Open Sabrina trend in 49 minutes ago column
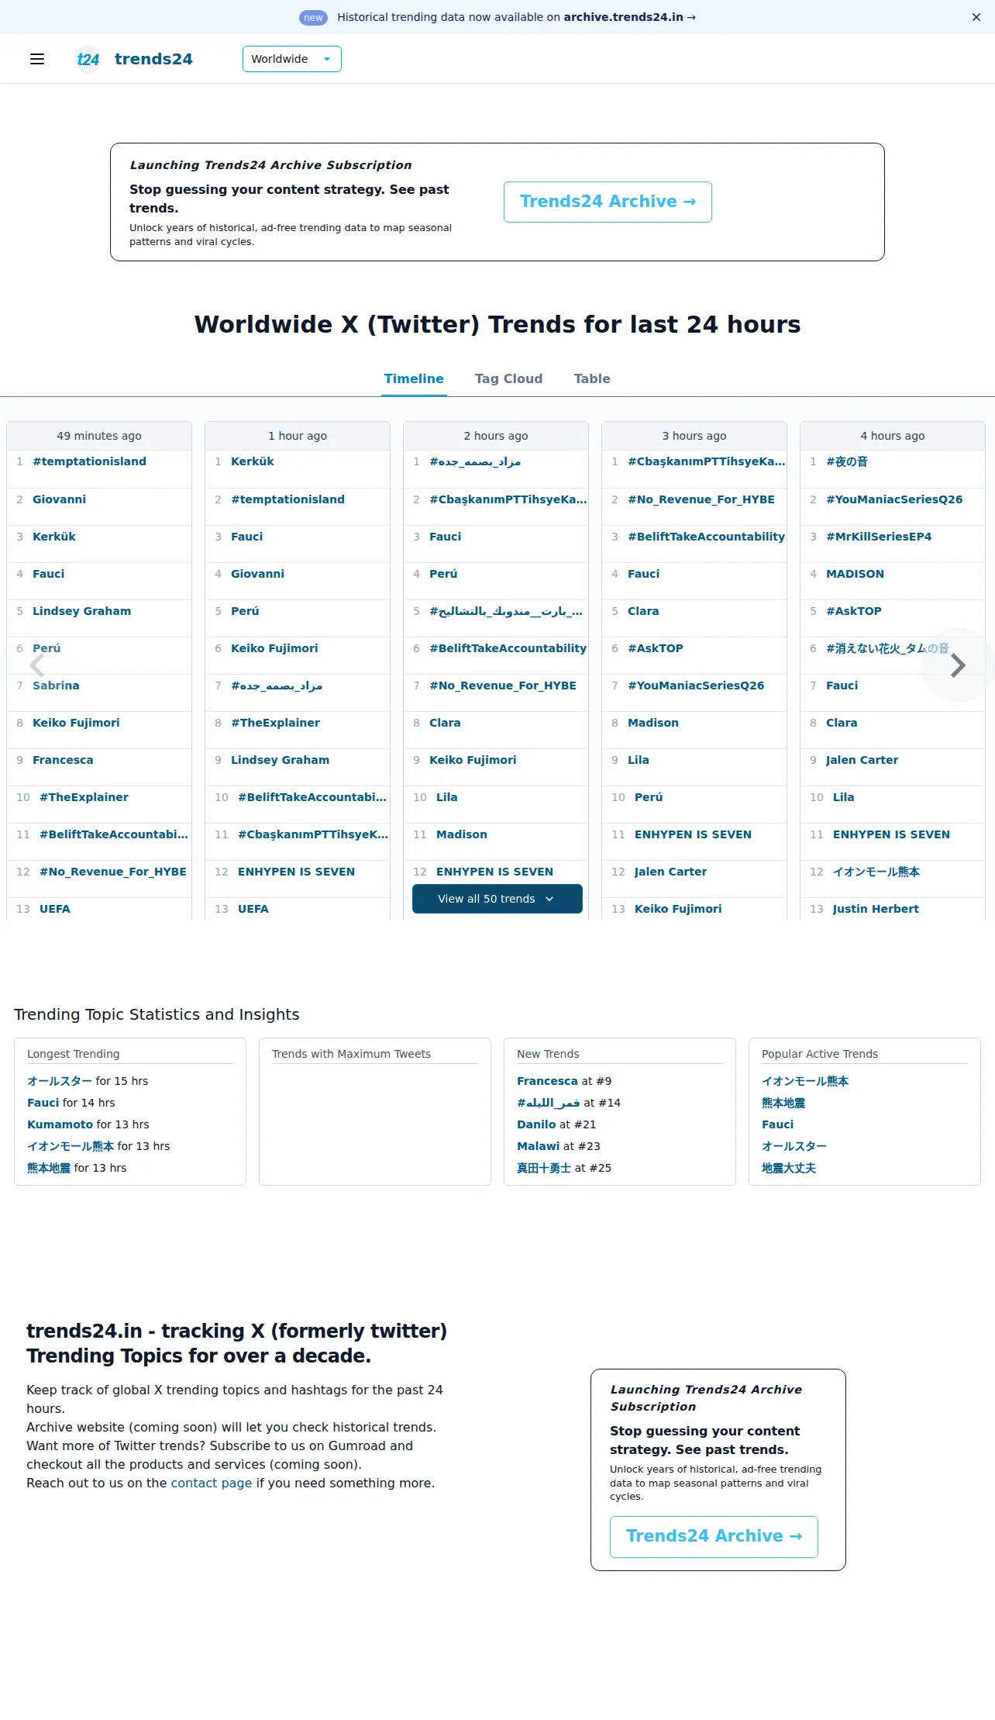This screenshot has width=995, height=1720. pos(56,686)
